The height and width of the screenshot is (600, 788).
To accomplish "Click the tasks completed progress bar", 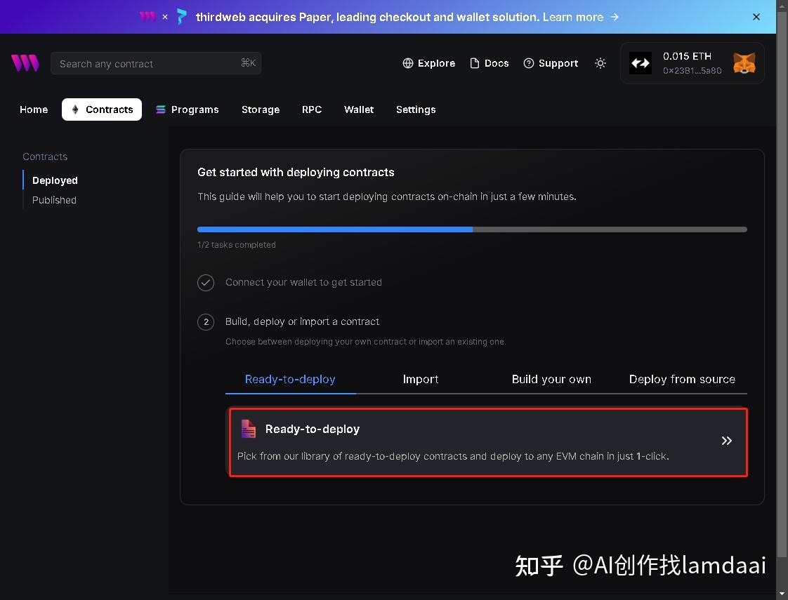I will coord(472,229).
